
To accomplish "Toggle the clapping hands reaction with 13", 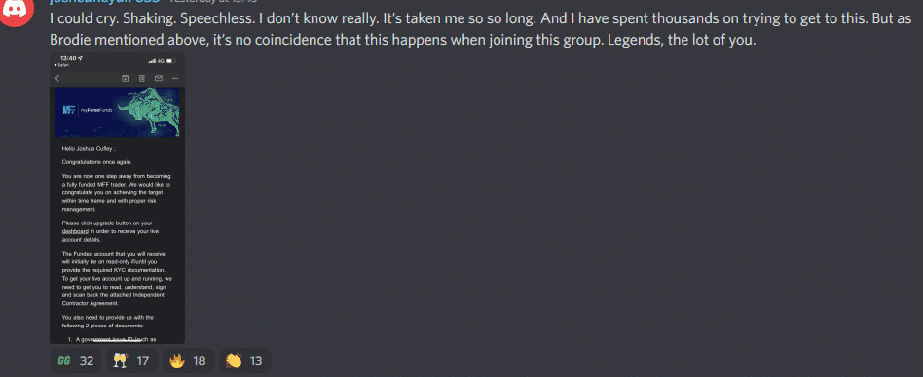I will point(244,360).
